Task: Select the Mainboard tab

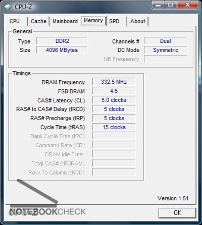Action: (65, 21)
